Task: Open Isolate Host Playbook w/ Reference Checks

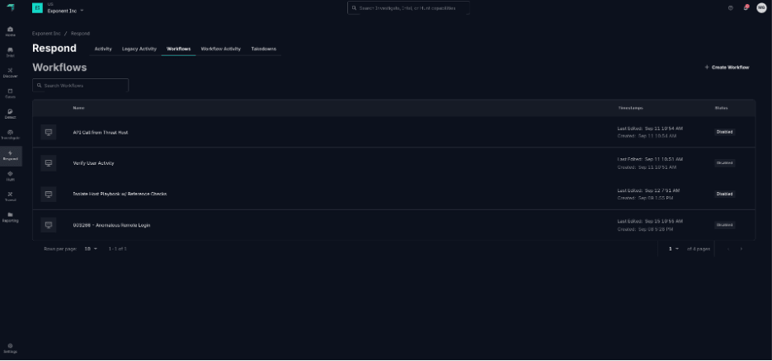Action: pos(120,194)
